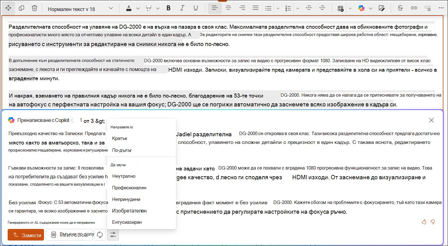
Task: Click the move handle icon in the toolbar
Action: coord(8,8)
